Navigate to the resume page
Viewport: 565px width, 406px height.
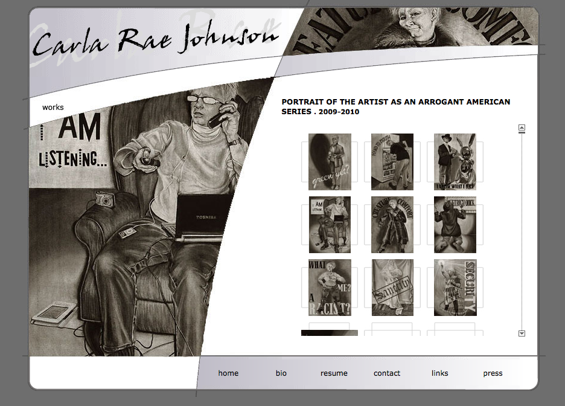coord(334,373)
